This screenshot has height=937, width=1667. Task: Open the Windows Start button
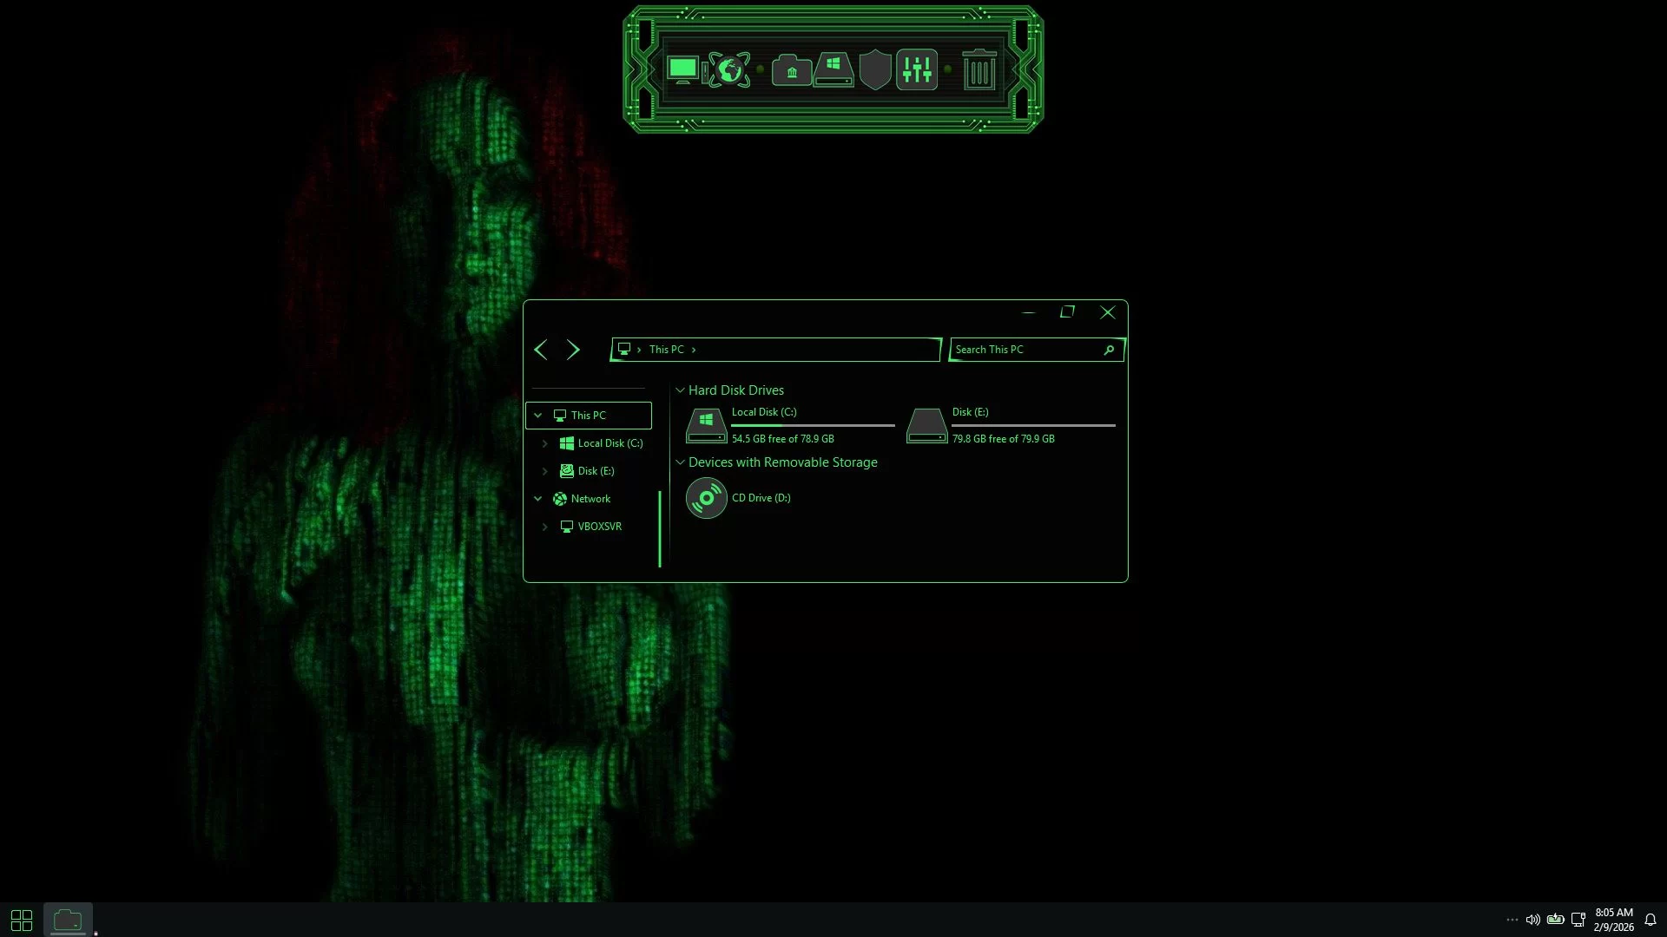[22, 920]
